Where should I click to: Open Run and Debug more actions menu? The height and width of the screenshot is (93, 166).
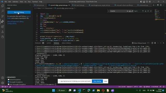(30, 5)
